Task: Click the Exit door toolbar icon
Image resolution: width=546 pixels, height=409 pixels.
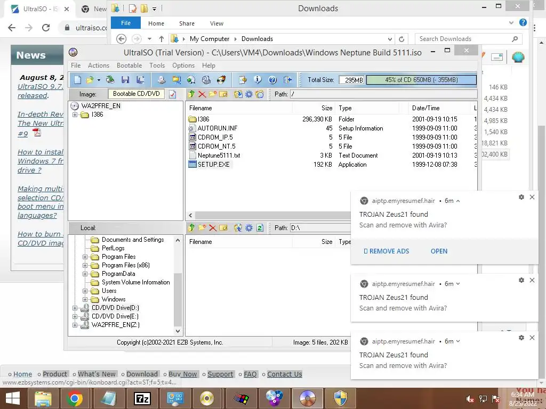Action: (x=287, y=80)
